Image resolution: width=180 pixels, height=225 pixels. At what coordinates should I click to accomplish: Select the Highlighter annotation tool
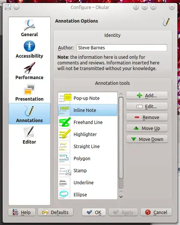pos(88,134)
